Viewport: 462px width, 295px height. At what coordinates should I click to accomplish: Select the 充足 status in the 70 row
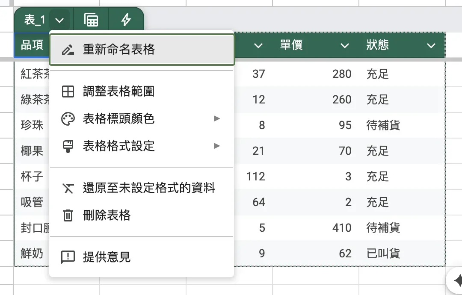402,151
